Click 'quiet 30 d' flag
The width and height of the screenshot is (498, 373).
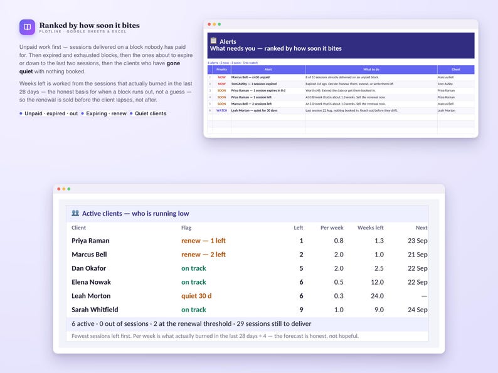[196, 296]
